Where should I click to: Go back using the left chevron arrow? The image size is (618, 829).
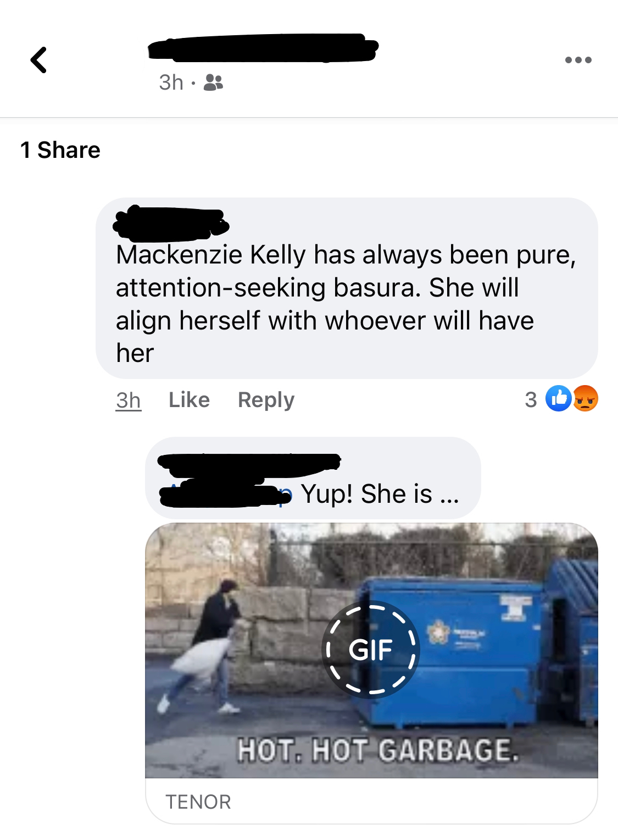pos(38,60)
